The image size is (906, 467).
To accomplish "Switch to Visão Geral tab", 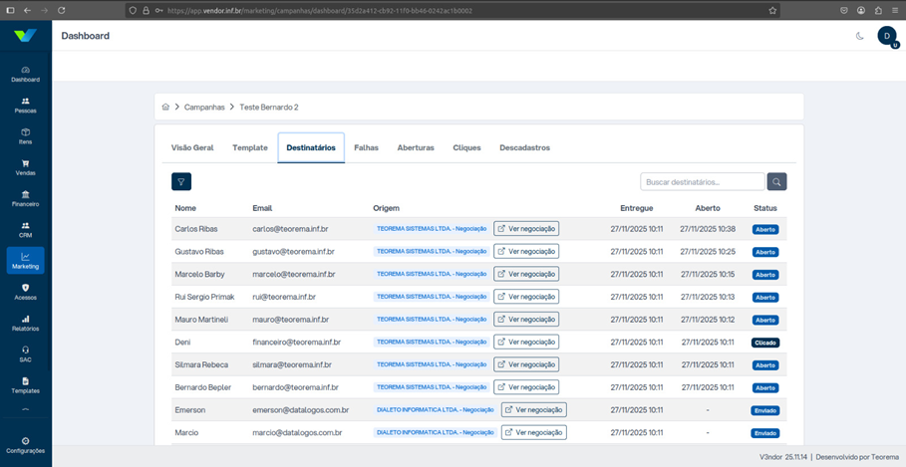I will (192, 147).
